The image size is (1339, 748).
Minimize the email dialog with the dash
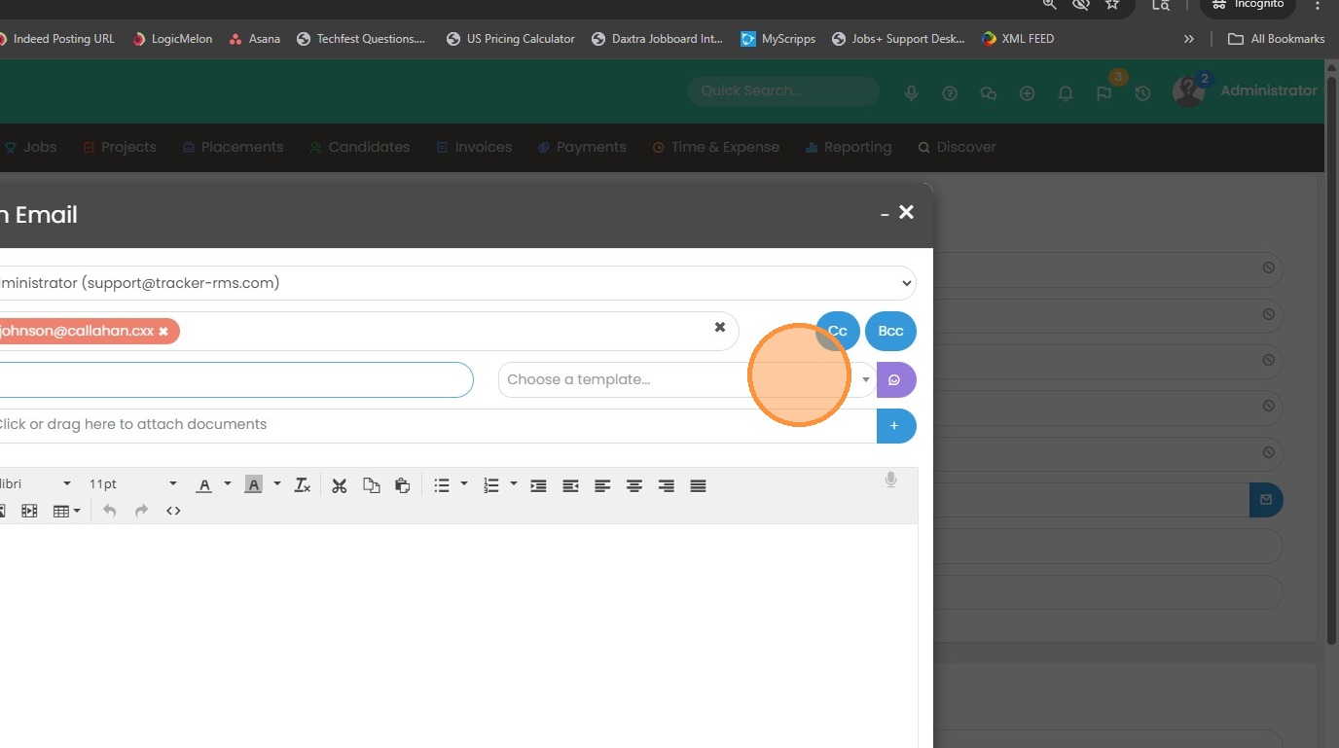coord(884,214)
